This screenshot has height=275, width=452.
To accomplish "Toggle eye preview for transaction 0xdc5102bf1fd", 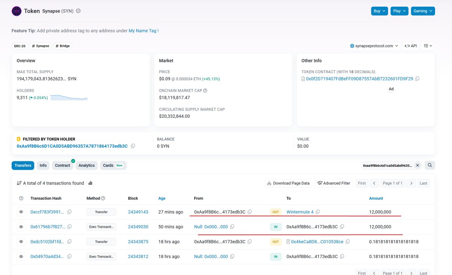I will (x=21, y=241).
